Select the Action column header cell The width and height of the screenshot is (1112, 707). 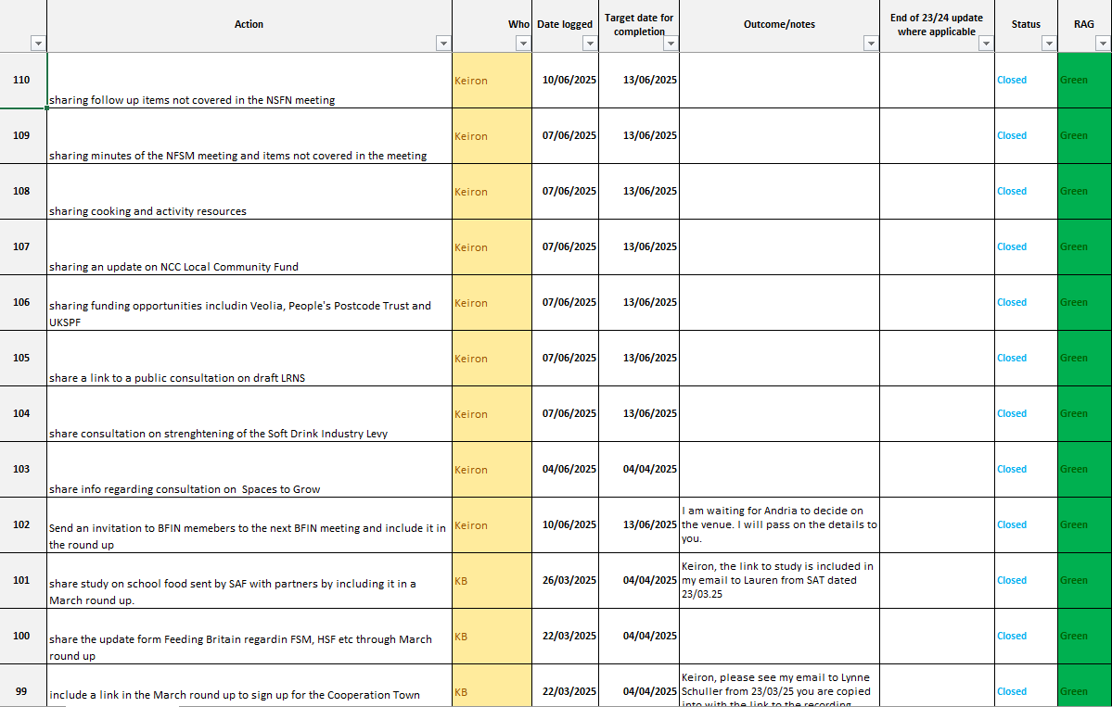[x=249, y=26]
